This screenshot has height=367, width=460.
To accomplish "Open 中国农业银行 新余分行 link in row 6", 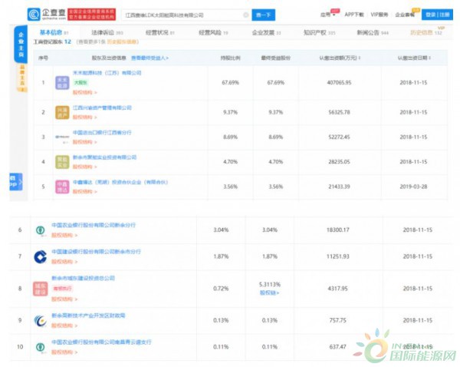I will (94, 225).
